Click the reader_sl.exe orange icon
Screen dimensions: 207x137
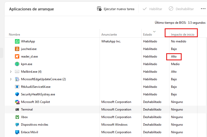pos(17,57)
